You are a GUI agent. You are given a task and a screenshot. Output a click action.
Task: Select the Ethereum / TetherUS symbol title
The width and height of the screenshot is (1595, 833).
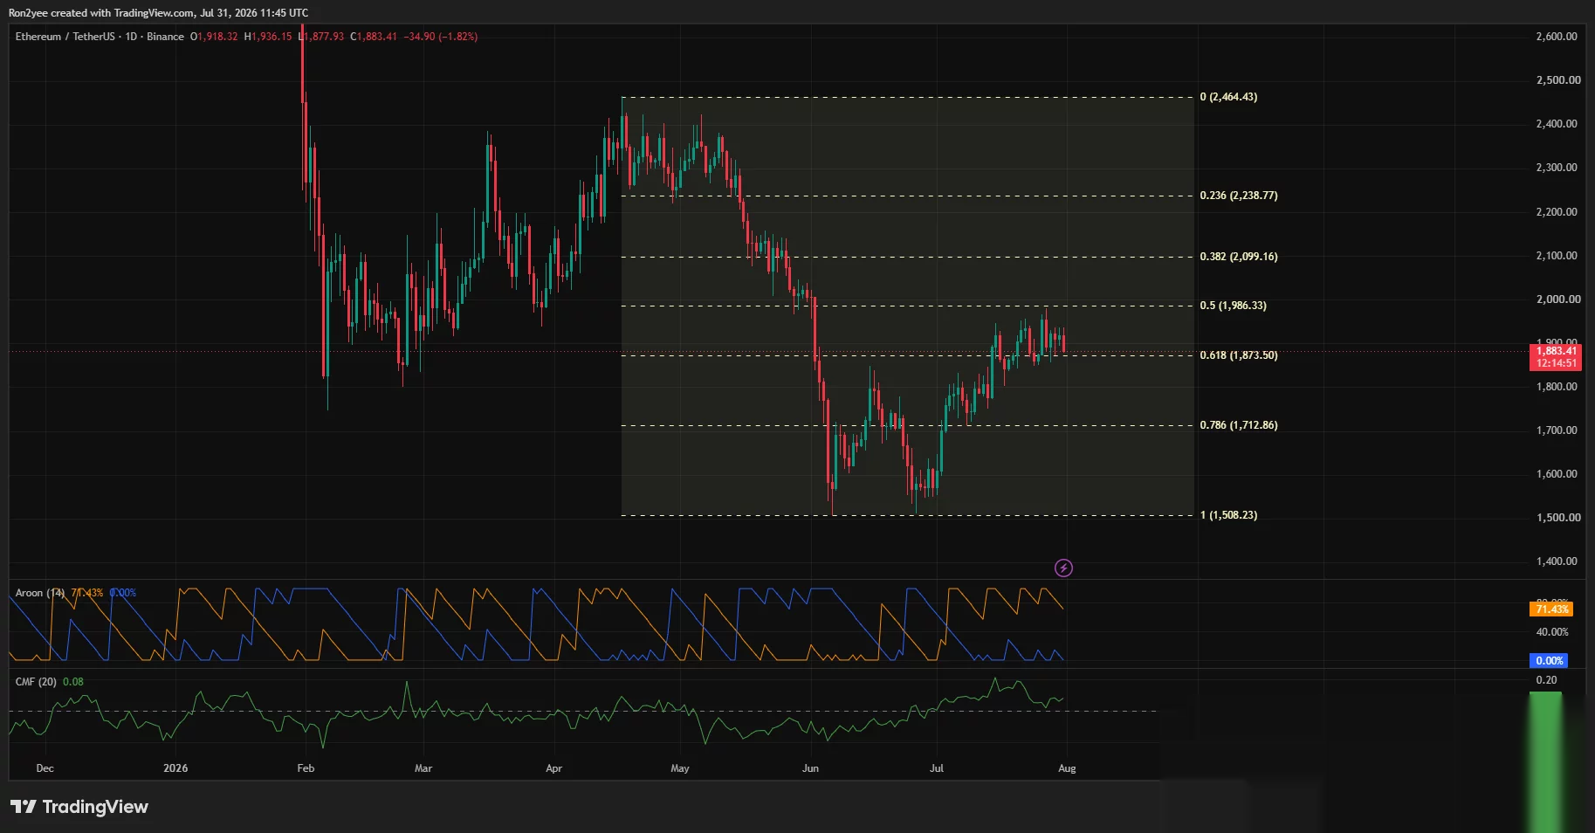tap(65, 37)
